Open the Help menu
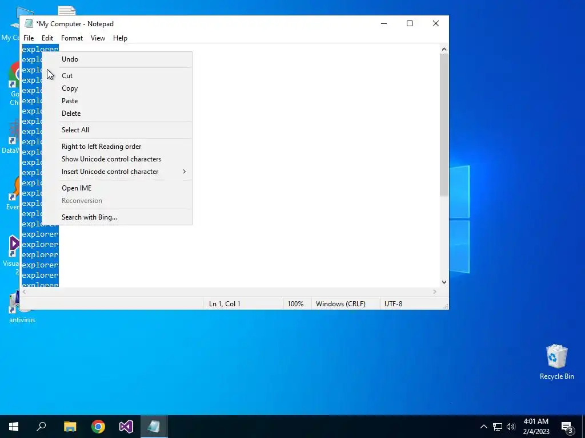This screenshot has height=438, width=585. (120, 38)
